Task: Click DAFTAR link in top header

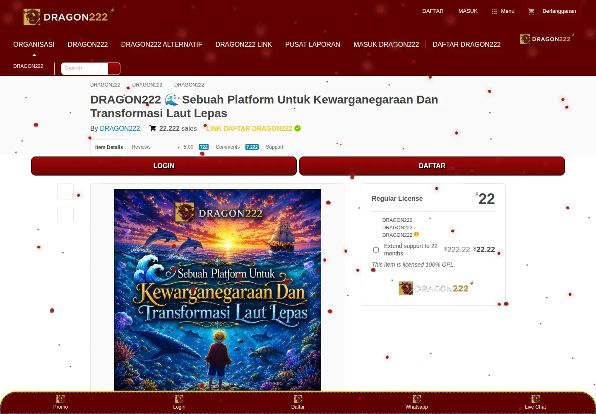Action: click(433, 11)
